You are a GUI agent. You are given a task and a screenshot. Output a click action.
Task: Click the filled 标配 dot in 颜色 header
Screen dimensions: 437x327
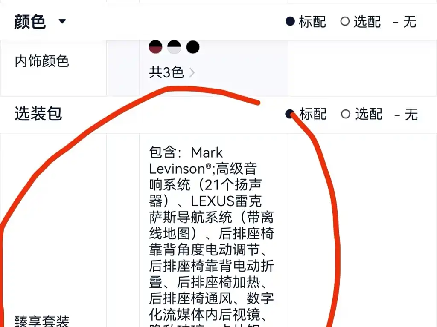(x=290, y=21)
